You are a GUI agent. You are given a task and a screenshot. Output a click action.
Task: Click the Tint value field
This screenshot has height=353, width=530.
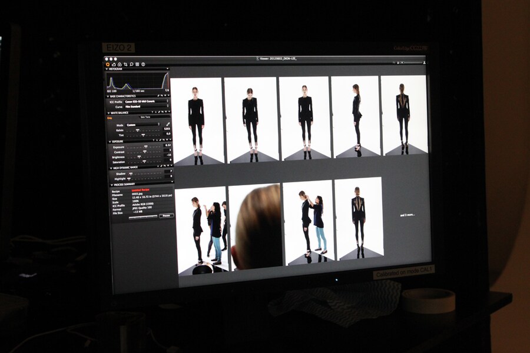(168, 134)
